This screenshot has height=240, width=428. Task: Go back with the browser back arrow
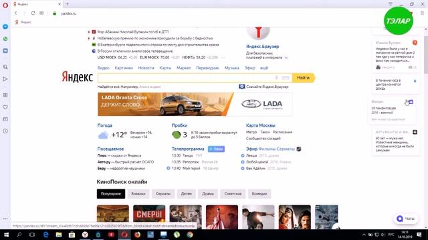click(x=16, y=13)
